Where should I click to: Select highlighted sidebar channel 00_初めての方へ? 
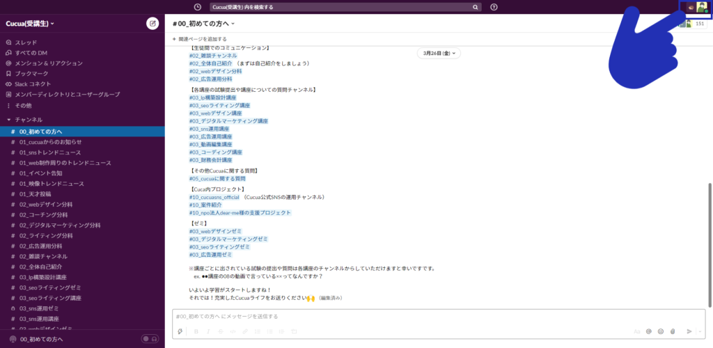coord(82,132)
